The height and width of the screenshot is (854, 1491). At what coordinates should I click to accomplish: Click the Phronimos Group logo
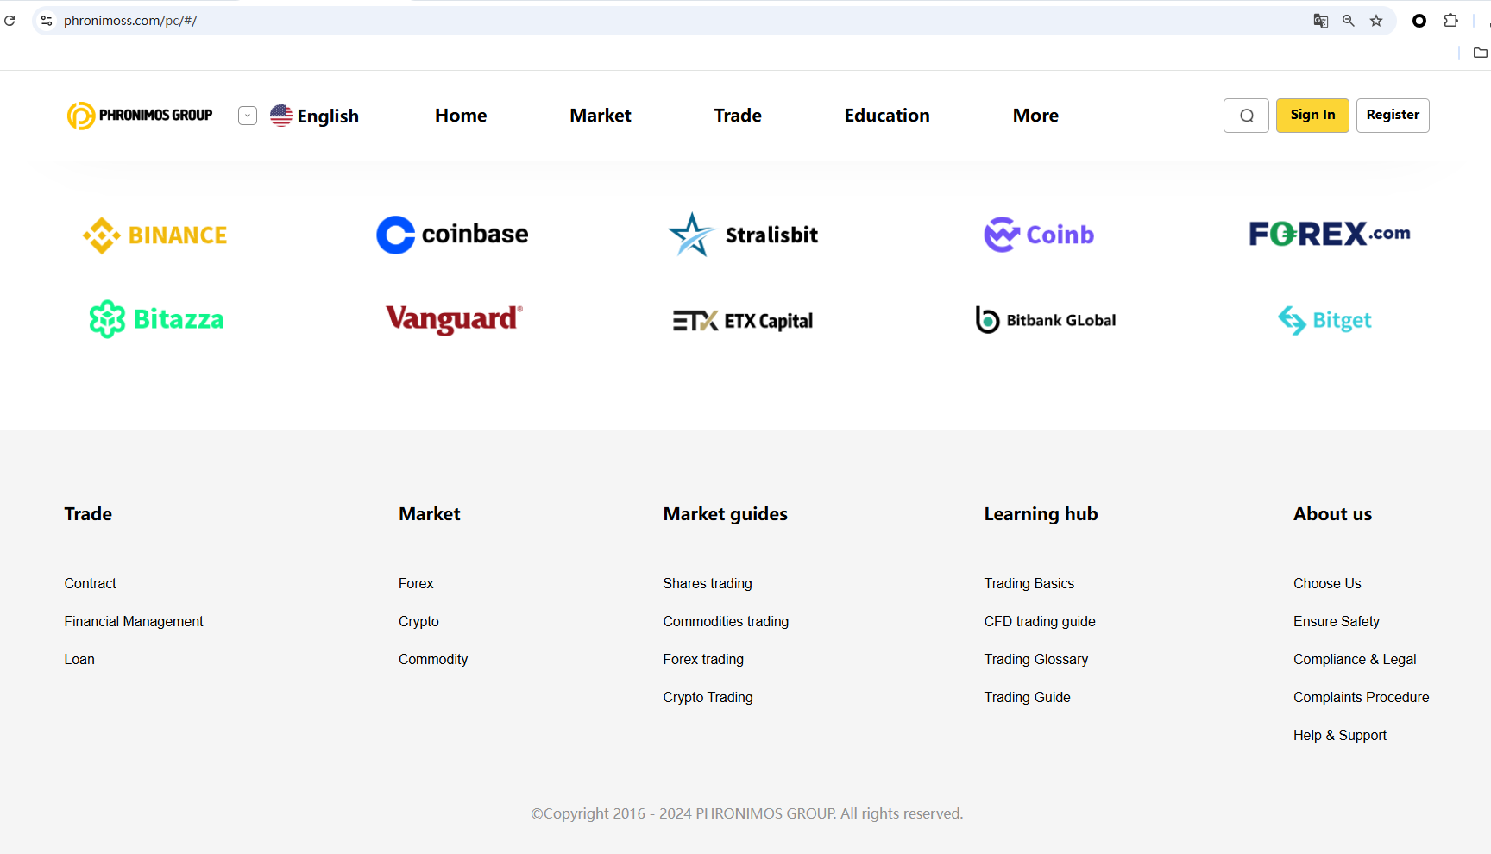140,116
